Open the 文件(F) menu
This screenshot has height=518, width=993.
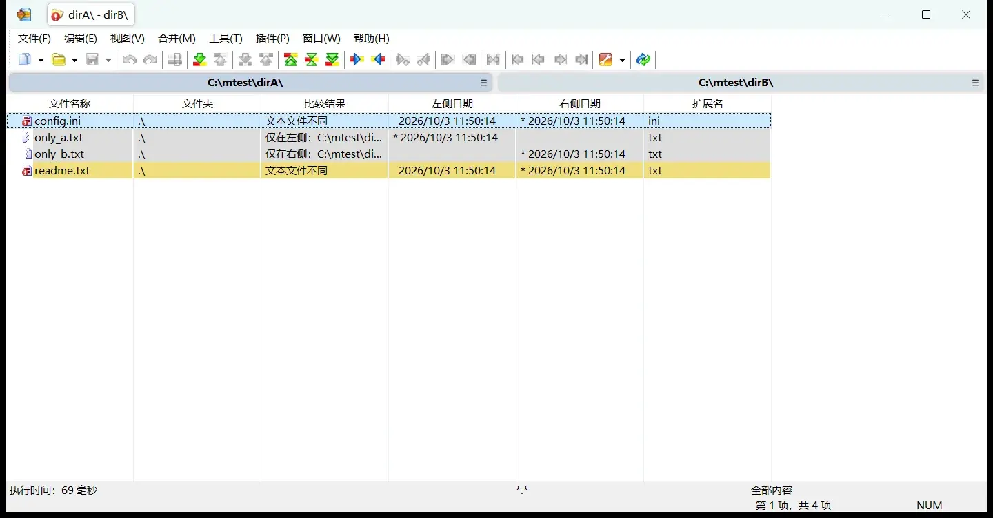[x=34, y=39]
